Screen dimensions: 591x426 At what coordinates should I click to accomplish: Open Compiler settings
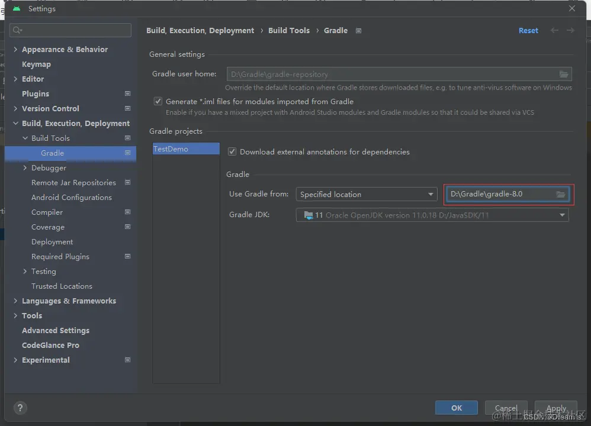pos(47,212)
